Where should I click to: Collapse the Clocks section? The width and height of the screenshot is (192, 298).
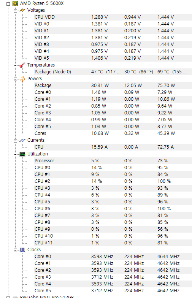15,250
